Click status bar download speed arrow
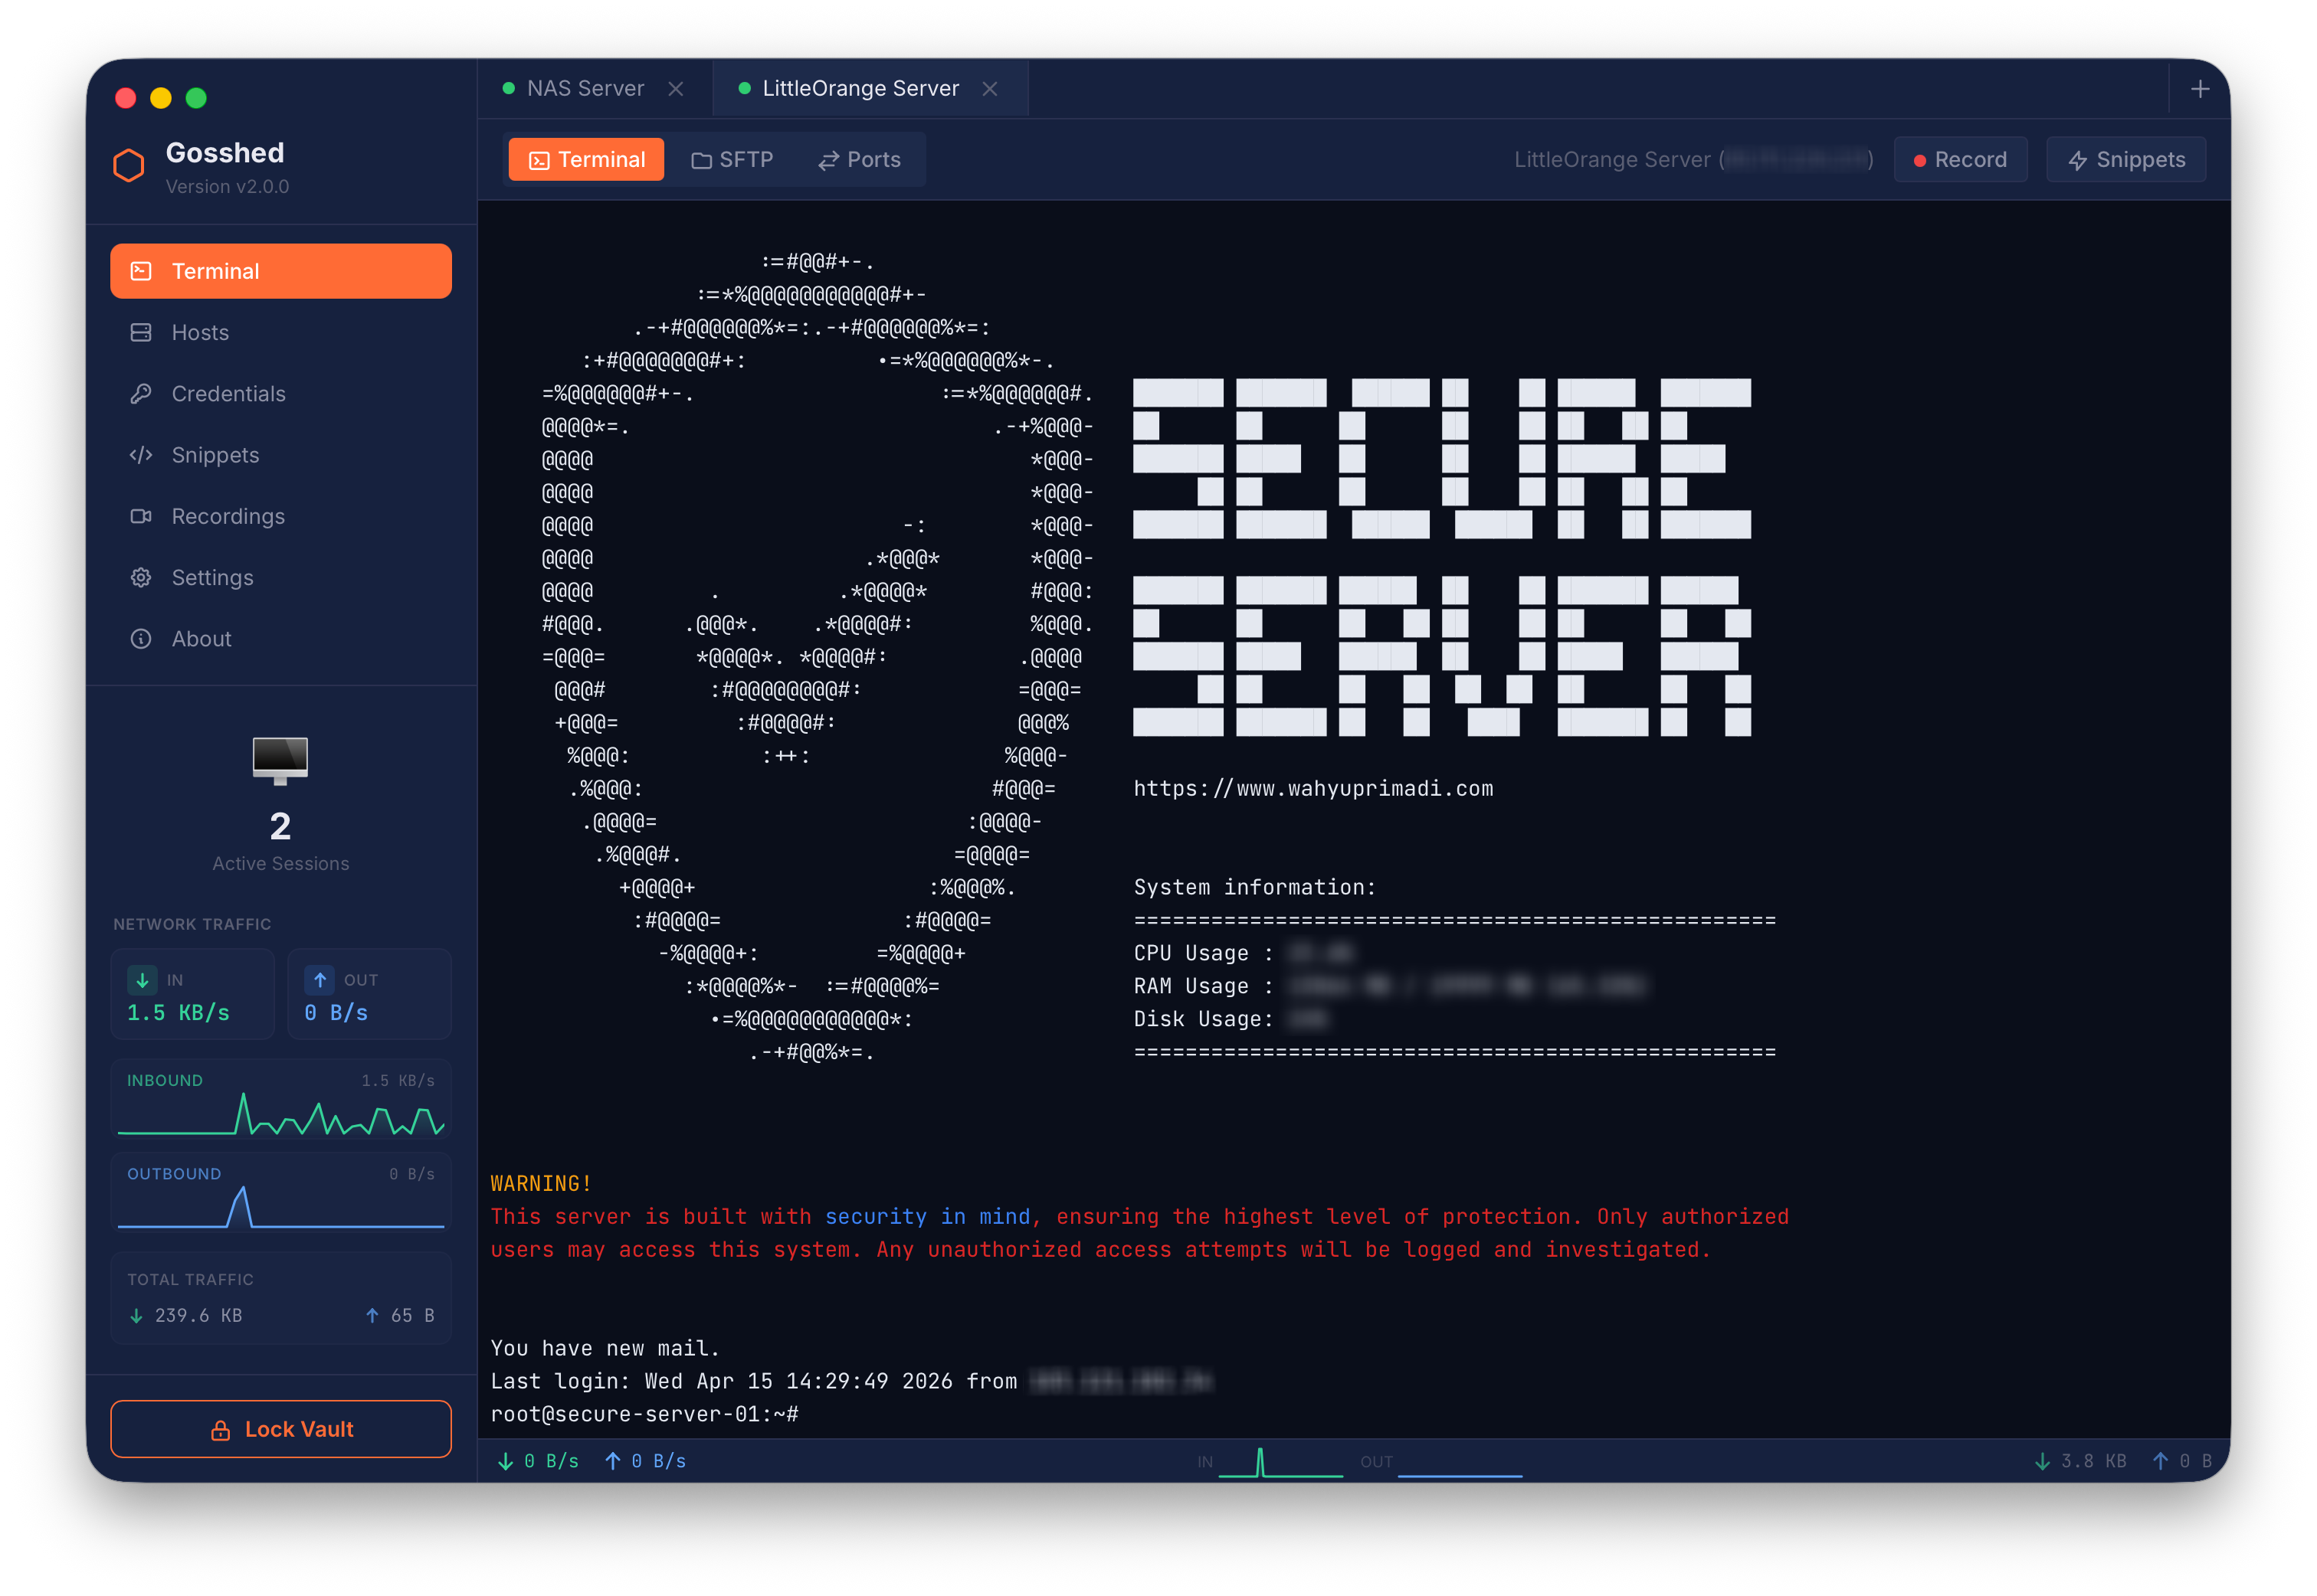Screen dimensions: 2317x1596 (x=505, y=1461)
